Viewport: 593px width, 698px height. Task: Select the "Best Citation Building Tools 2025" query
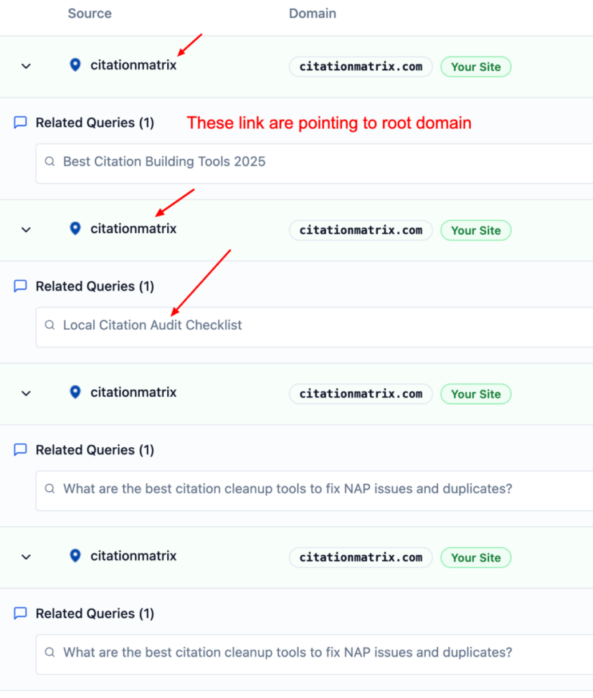164,162
